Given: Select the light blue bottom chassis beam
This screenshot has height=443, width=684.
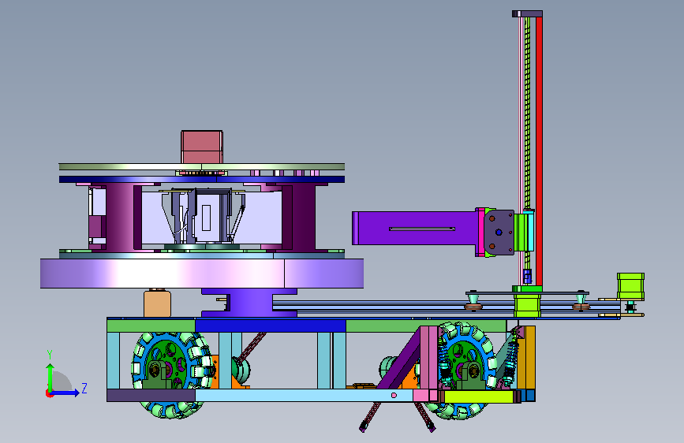Looking at the screenshot, I should coord(304,395).
